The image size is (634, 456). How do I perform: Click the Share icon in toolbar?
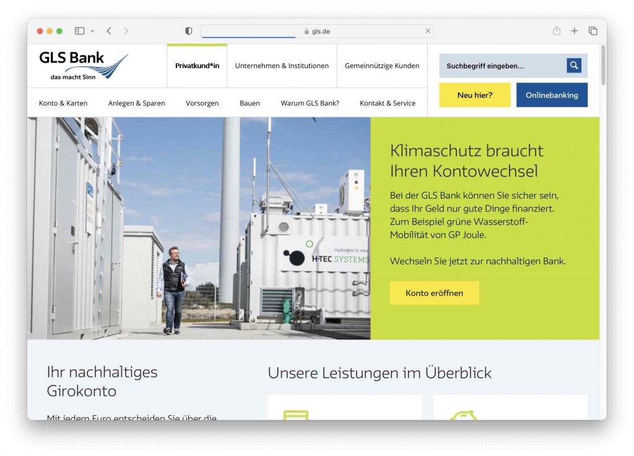click(557, 31)
